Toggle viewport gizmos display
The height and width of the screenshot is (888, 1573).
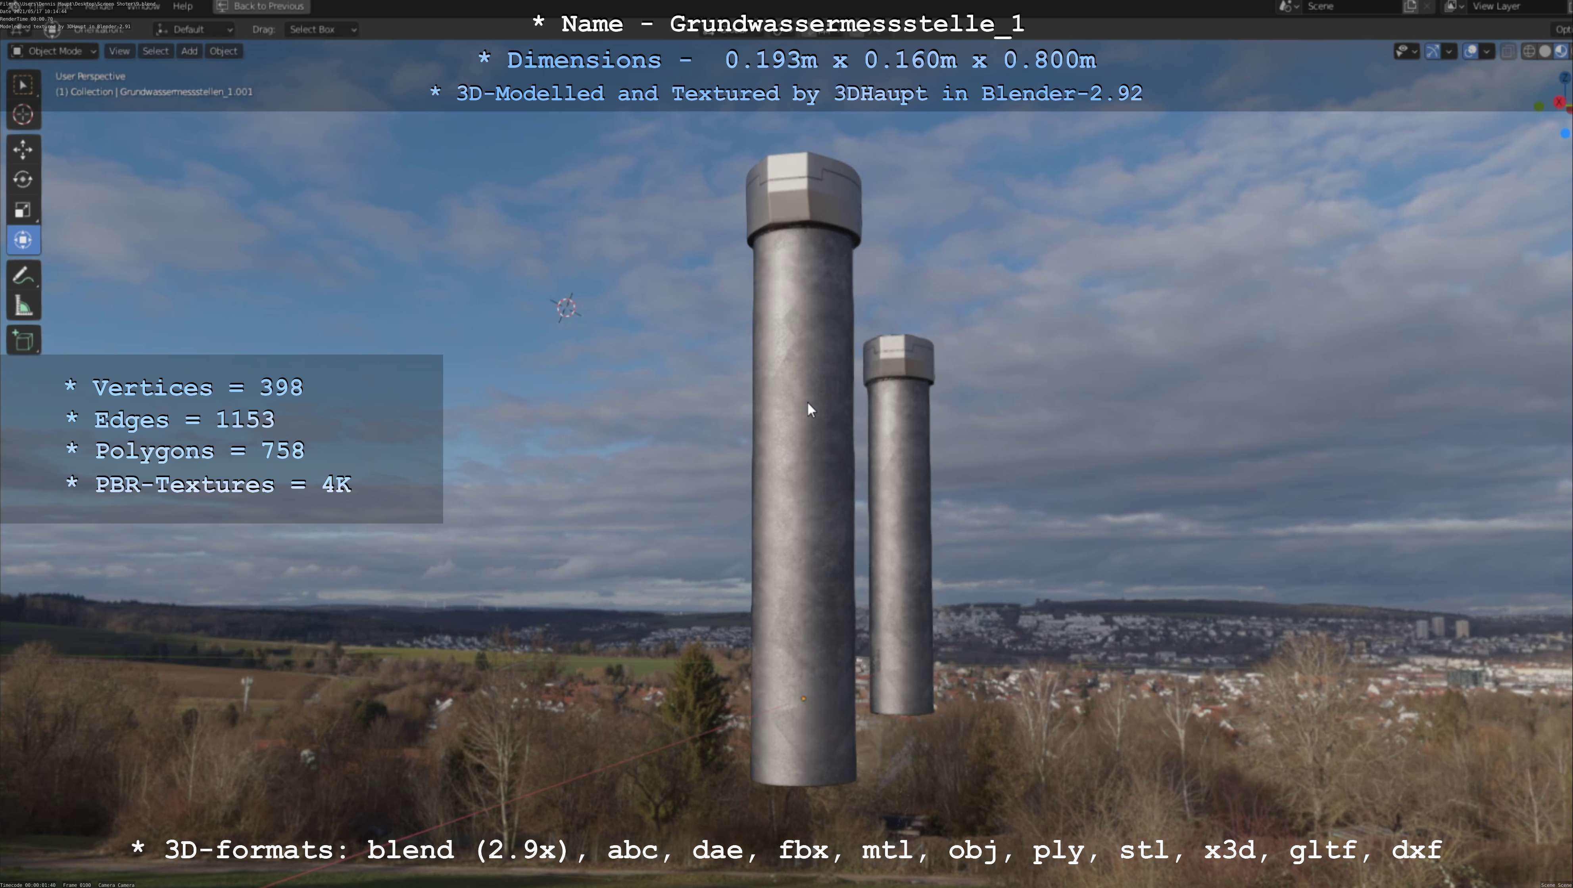[x=1433, y=51]
